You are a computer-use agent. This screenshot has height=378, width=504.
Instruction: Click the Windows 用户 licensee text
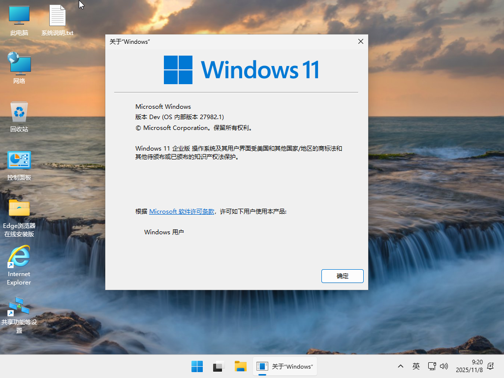click(x=164, y=232)
